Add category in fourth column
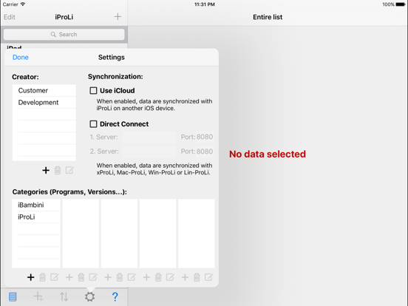The image size is (408, 306). 146,277
